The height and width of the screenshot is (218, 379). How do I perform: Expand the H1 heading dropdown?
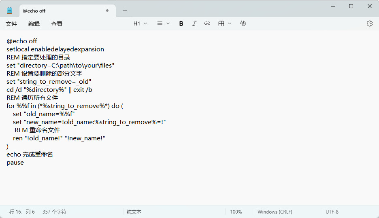pyautogui.click(x=140, y=24)
